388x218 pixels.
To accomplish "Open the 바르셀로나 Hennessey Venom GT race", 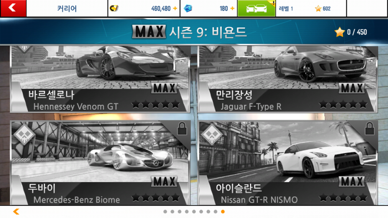I will coord(100,79).
